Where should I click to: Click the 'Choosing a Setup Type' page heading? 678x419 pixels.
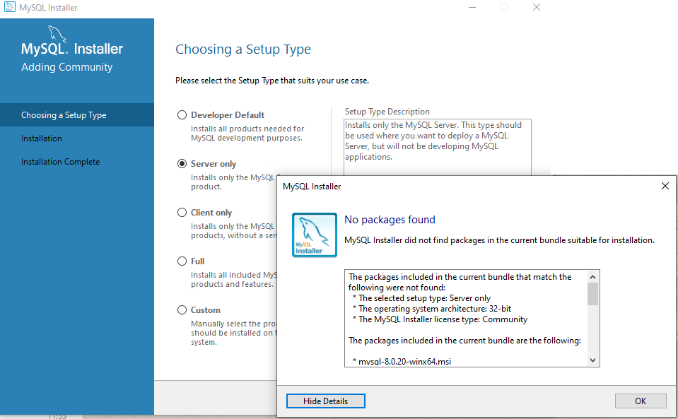pyautogui.click(x=243, y=49)
